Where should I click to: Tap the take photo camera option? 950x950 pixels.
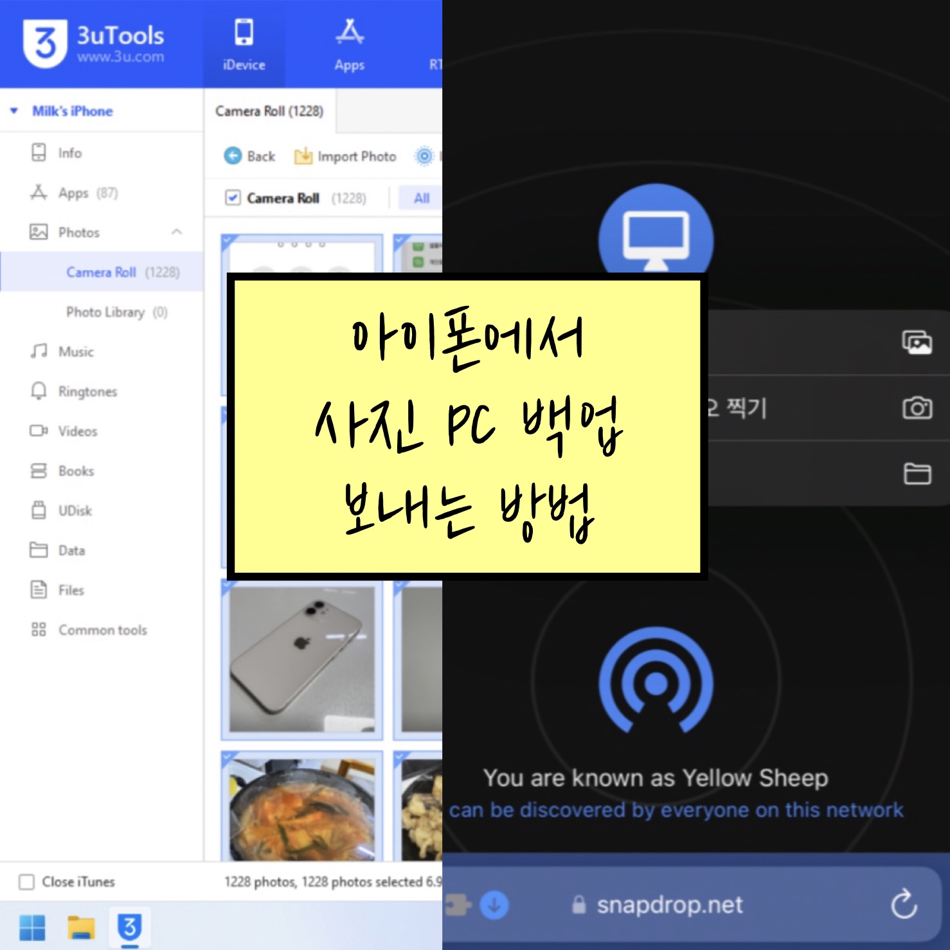tap(917, 408)
